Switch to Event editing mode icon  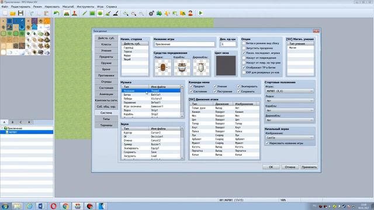74,13
